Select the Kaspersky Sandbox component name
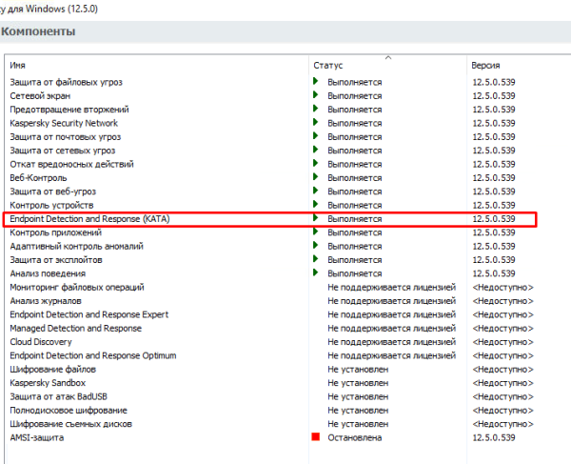The width and height of the screenshot is (571, 464). pos(48,383)
